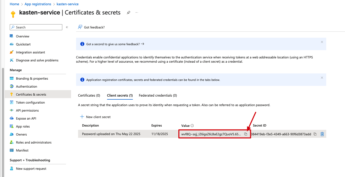Open Integration assistant
This screenshot has width=345, height=177.
[31, 52]
